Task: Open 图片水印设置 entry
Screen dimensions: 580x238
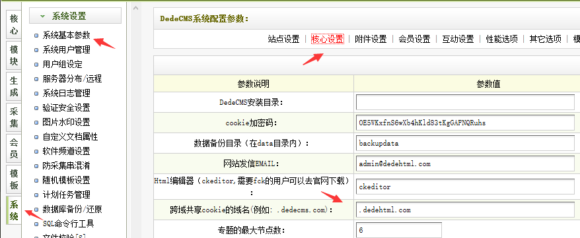Action: pos(66,122)
